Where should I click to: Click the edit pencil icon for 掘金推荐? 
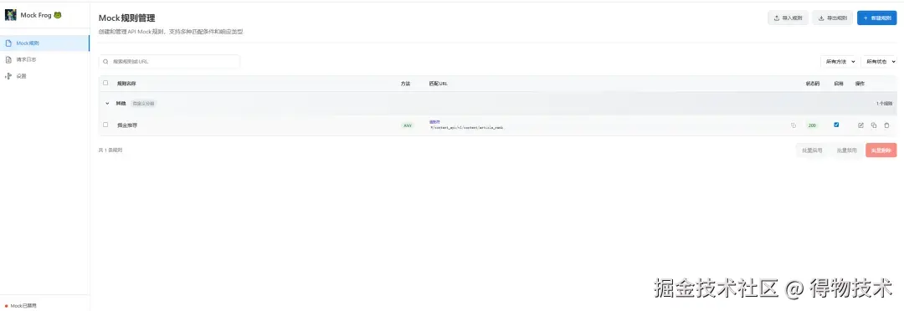[860, 125]
